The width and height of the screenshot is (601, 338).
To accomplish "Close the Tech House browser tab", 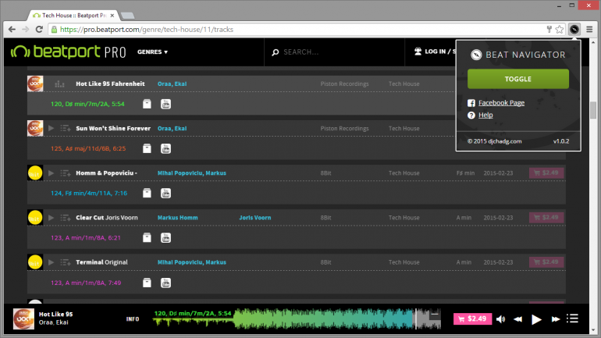I will 112,16.
